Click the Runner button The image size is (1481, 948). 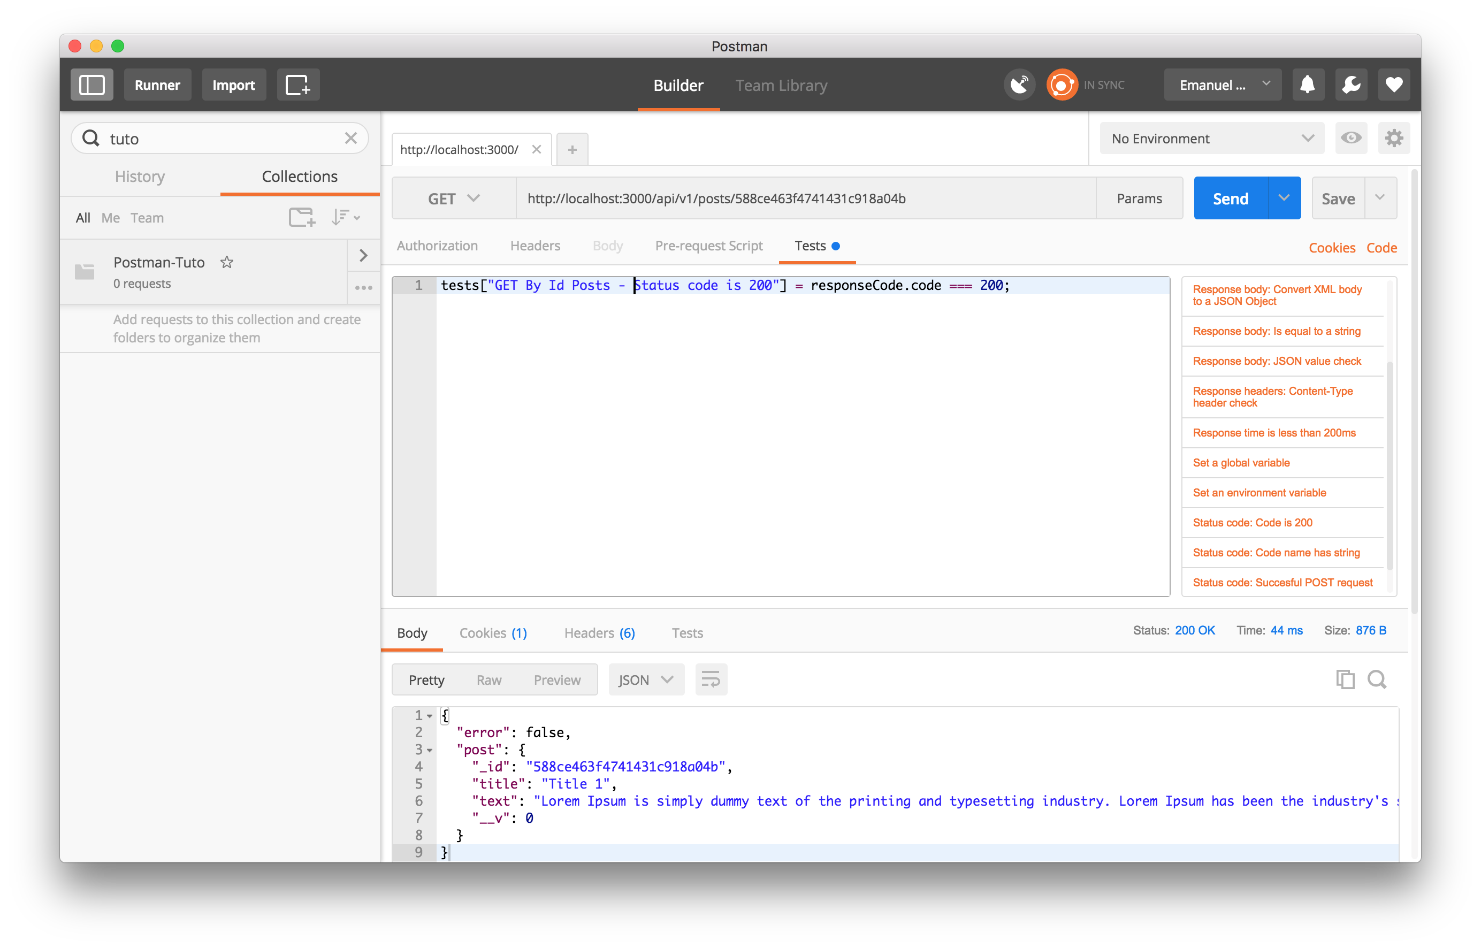coord(158,85)
